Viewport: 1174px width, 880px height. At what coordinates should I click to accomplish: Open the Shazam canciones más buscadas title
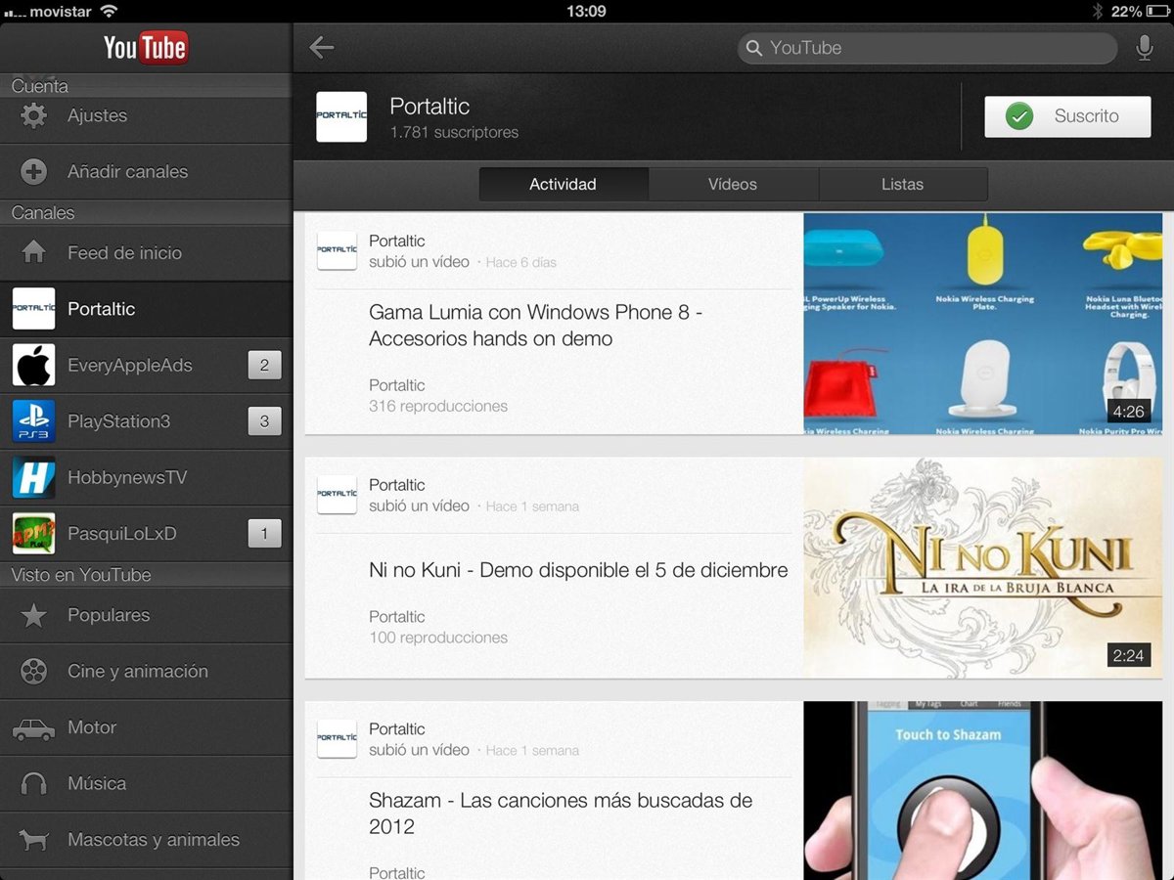561,813
